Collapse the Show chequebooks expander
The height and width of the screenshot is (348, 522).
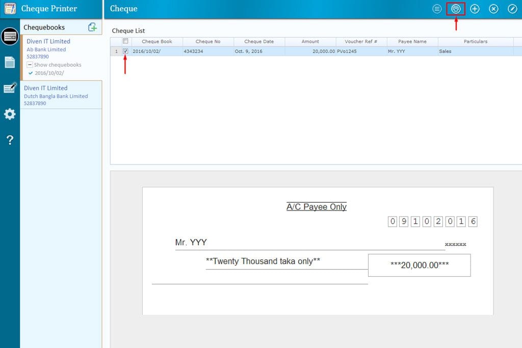[x=30, y=65]
